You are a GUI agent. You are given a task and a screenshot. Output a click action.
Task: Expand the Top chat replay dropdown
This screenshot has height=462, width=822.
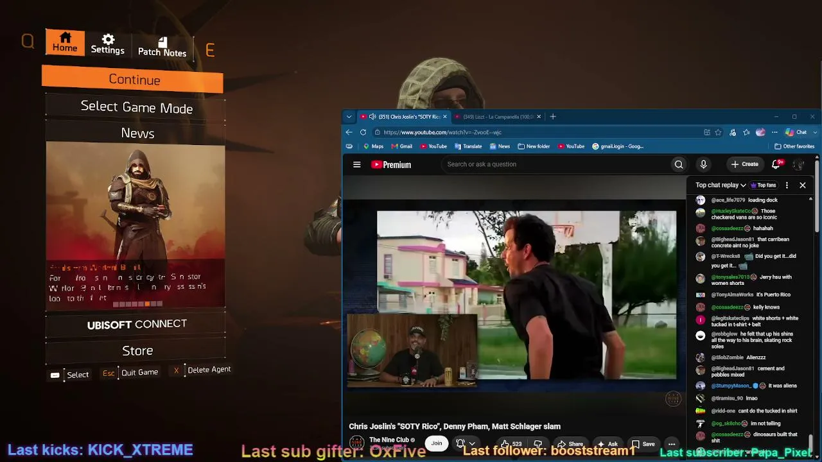coord(721,185)
